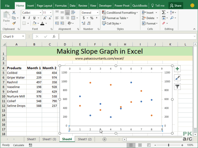Add a new sheet with plus button
Screen dimensions: 198x148
point(105,139)
